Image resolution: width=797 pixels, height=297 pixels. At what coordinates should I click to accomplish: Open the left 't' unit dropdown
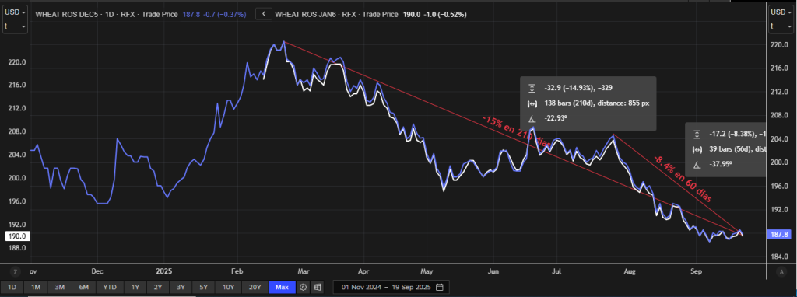coord(16,26)
